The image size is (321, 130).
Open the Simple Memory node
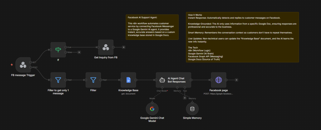click(x=192, y=109)
